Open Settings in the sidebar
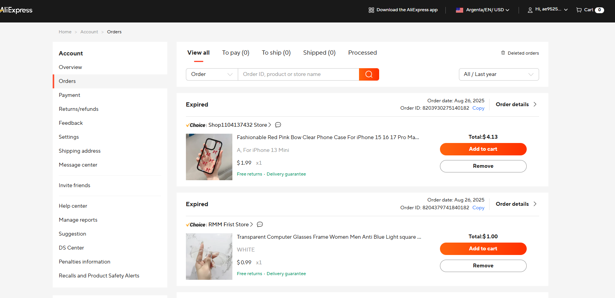Image resolution: width=615 pixels, height=298 pixels. 69,137
